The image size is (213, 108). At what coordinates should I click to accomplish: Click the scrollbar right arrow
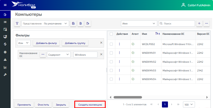(x=207, y=97)
